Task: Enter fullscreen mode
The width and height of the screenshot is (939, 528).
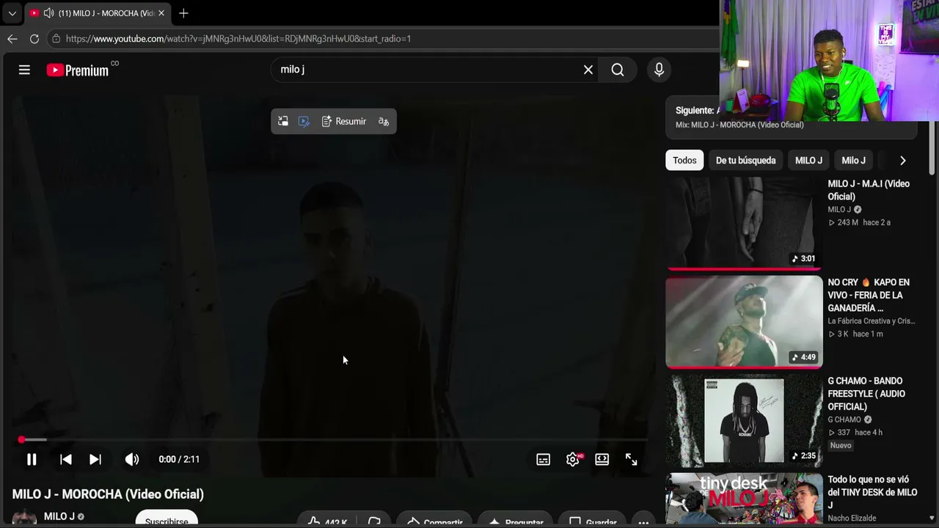Action: (631, 459)
